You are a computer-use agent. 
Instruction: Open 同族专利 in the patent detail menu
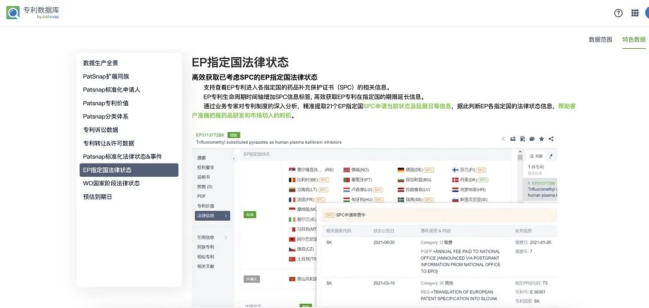206,247
